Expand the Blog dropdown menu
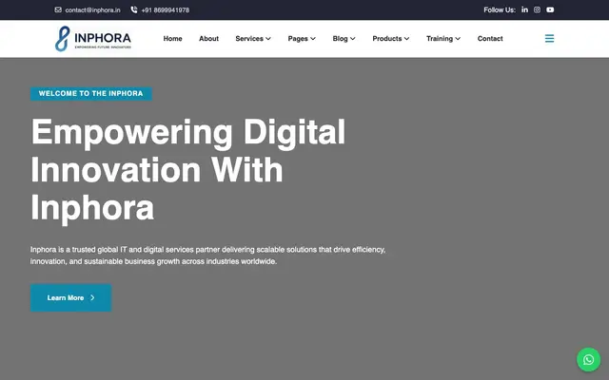 [x=344, y=38]
